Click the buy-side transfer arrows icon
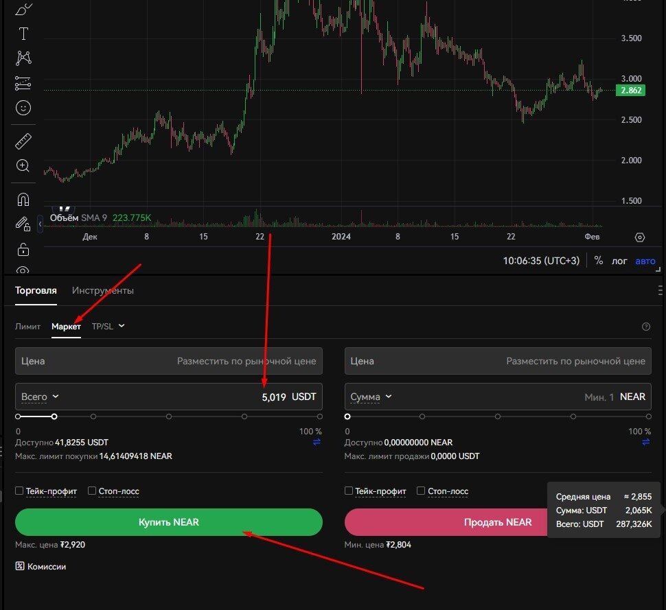Viewport: 666px width, 610px height. click(x=317, y=443)
